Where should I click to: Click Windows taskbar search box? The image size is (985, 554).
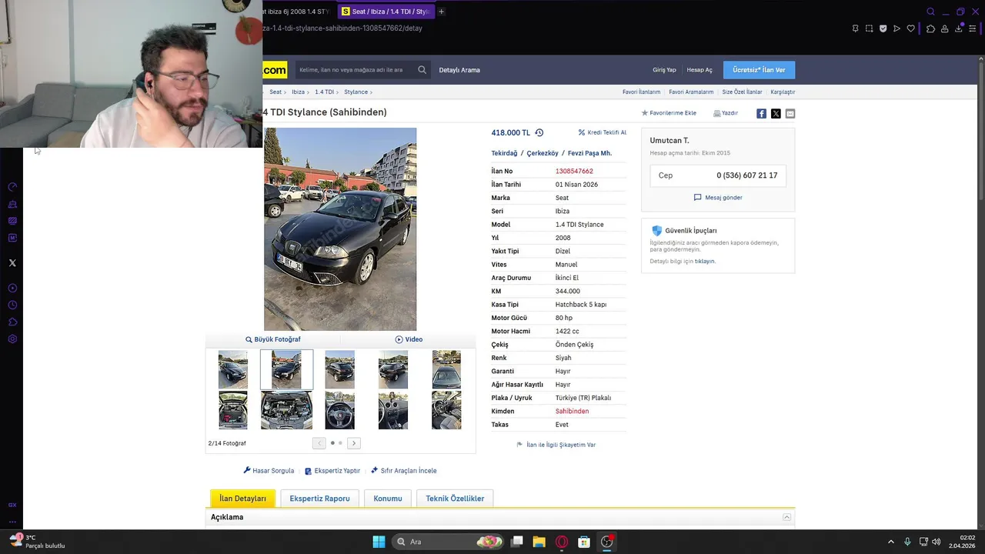click(x=448, y=542)
